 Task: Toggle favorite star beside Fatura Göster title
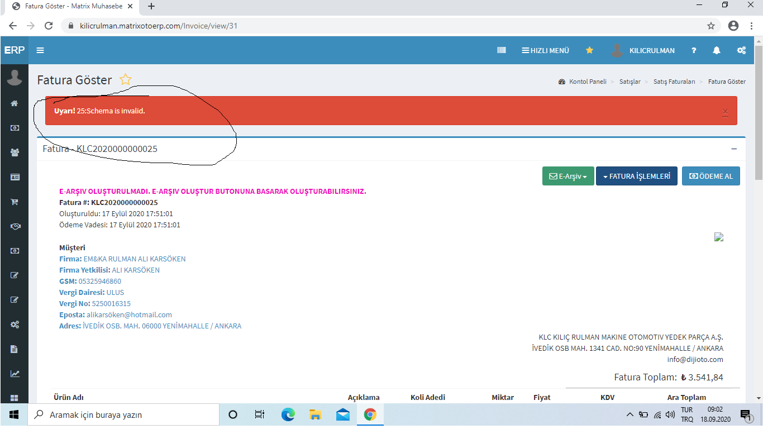click(x=126, y=80)
